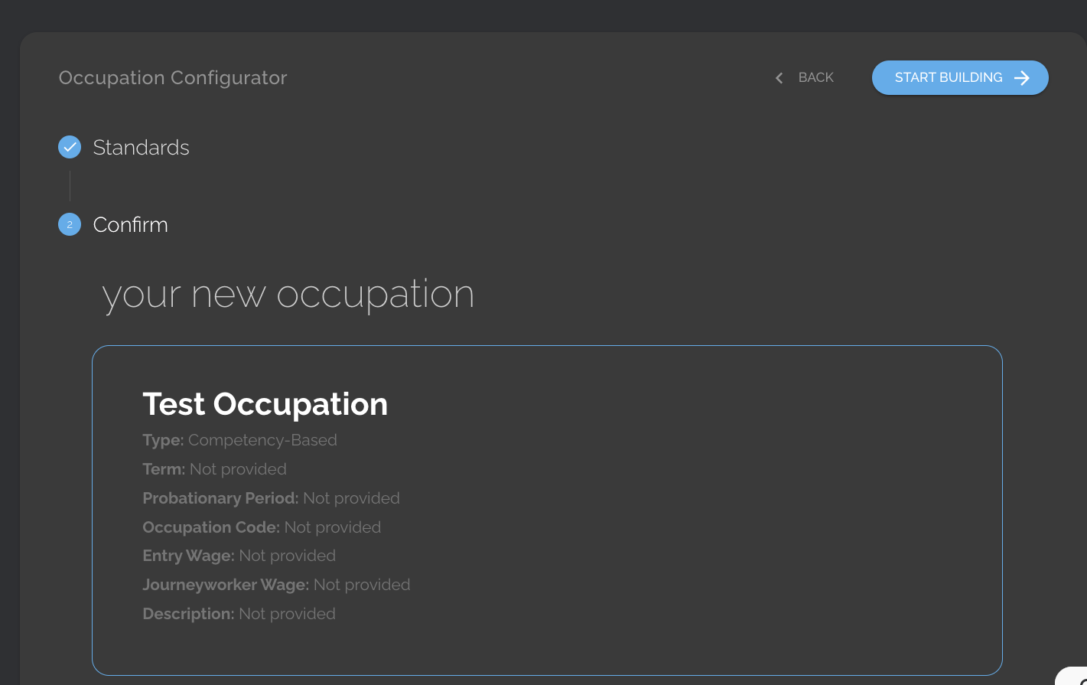Expand the Confirm step details
Viewport: 1087px width, 685px height.
(130, 224)
